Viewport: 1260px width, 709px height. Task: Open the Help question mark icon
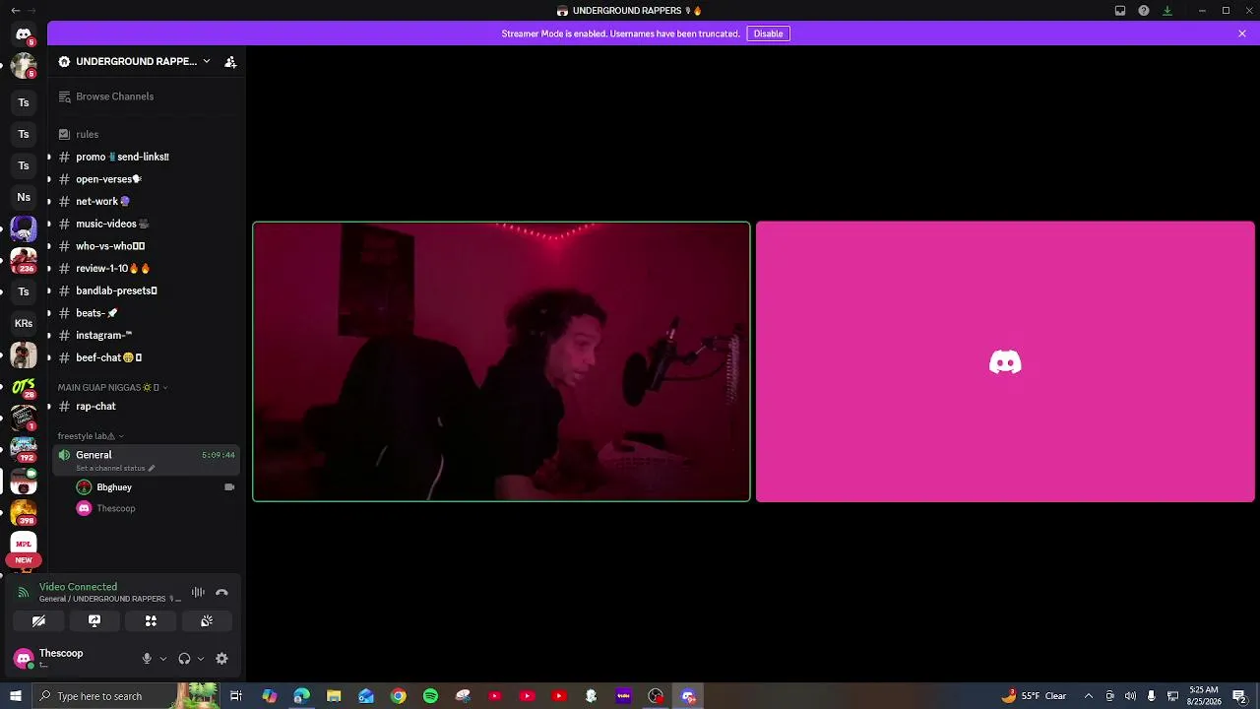[x=1144, y=11]
